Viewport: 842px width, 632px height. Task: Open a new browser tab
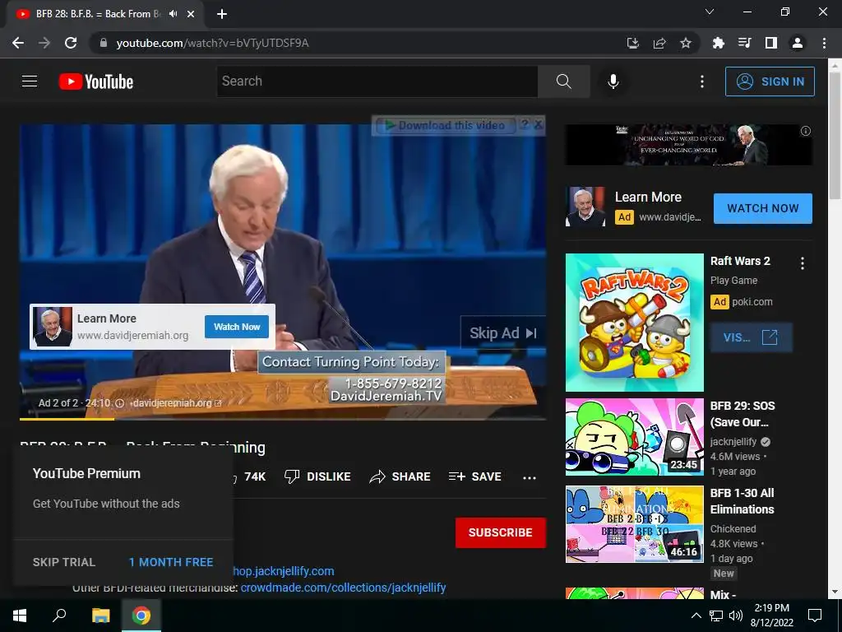(222, 14)
